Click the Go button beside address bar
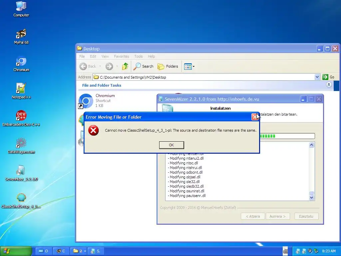 (x=328, y=77)
